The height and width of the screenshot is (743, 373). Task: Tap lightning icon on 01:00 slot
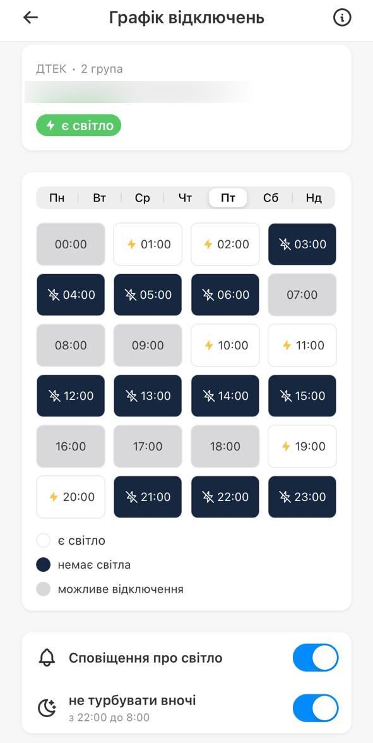[131, 244]
